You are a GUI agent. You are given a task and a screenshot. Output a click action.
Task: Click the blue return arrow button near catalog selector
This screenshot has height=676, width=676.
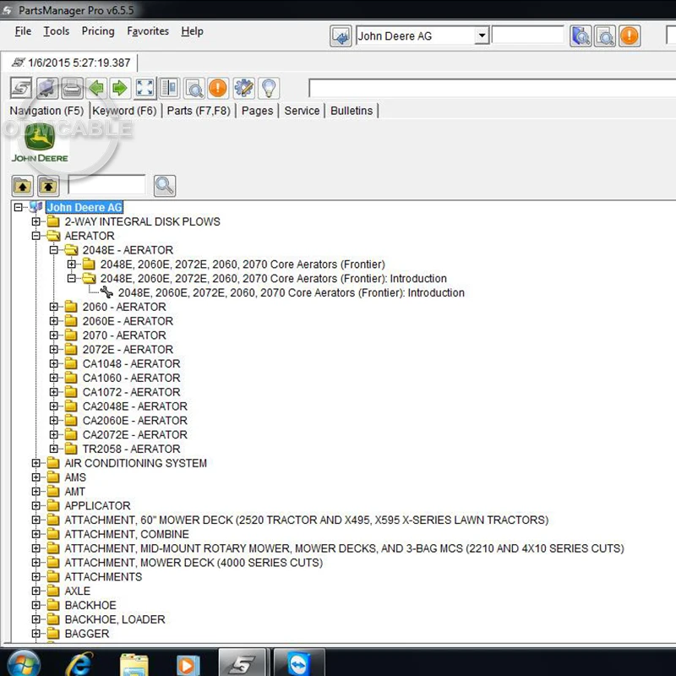coord(341,36)
